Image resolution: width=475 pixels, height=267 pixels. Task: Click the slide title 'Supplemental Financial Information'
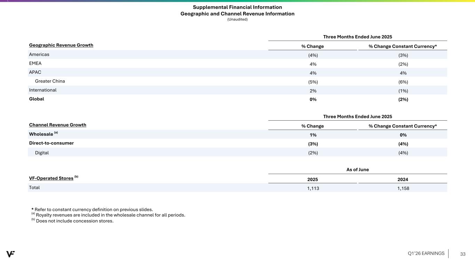tap(237, 7)
